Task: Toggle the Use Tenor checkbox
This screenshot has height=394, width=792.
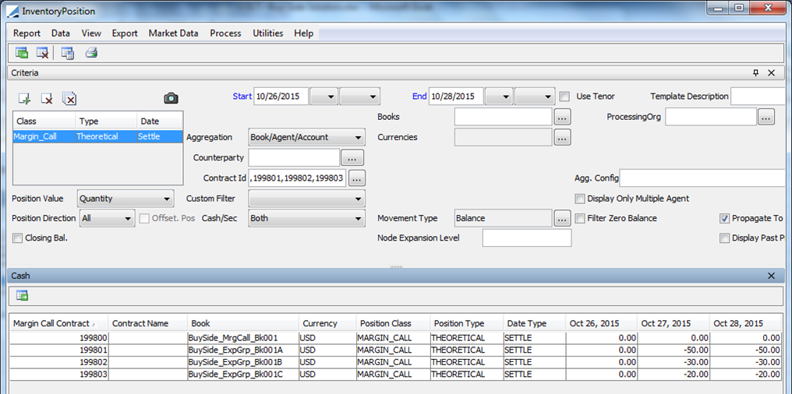Action: (564, 96)
